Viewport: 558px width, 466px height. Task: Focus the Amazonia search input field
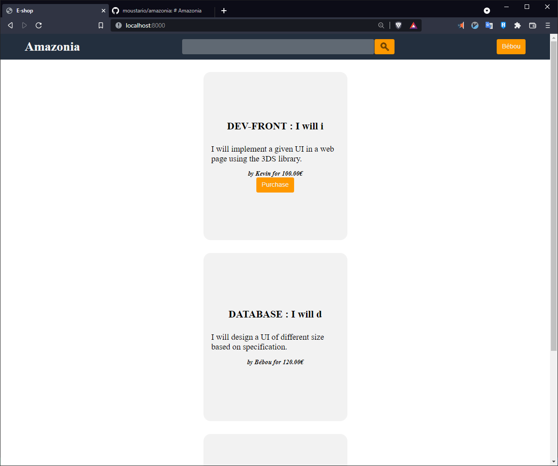[x=278, y=47]
